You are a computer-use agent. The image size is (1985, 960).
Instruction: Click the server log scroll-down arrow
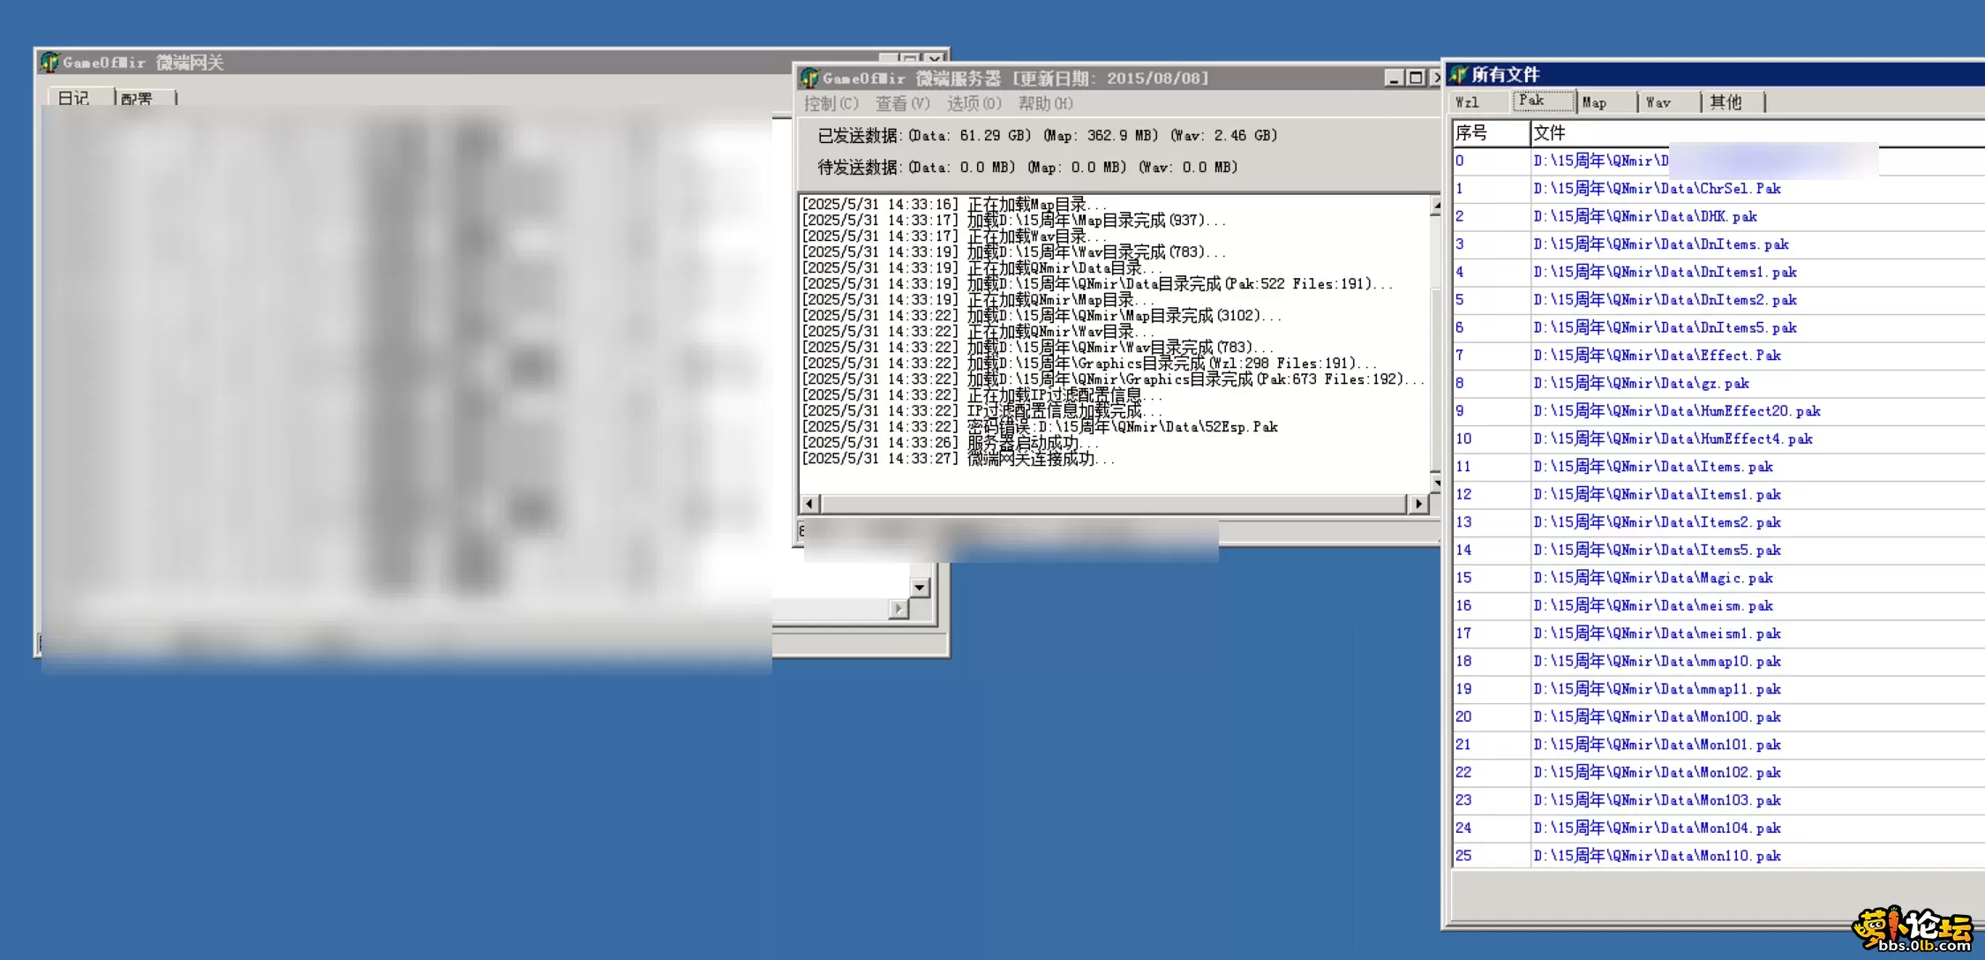pos(1436,483)
